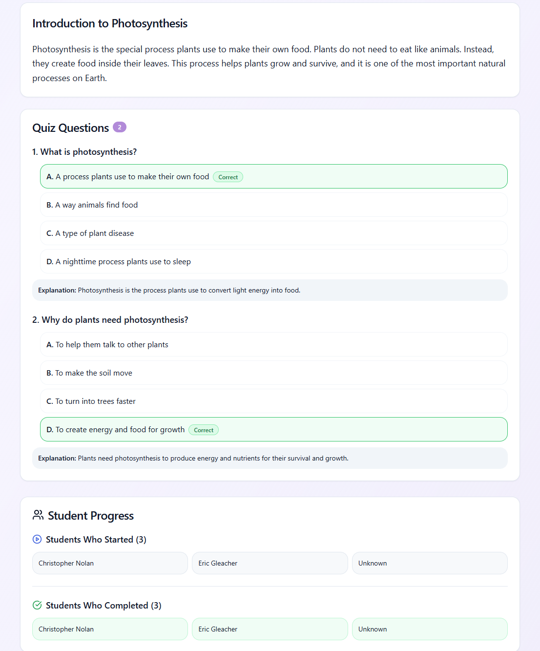Click the Correct badge on question 1
The width and height of the screenshot is (540, 651).
point(228,177)
